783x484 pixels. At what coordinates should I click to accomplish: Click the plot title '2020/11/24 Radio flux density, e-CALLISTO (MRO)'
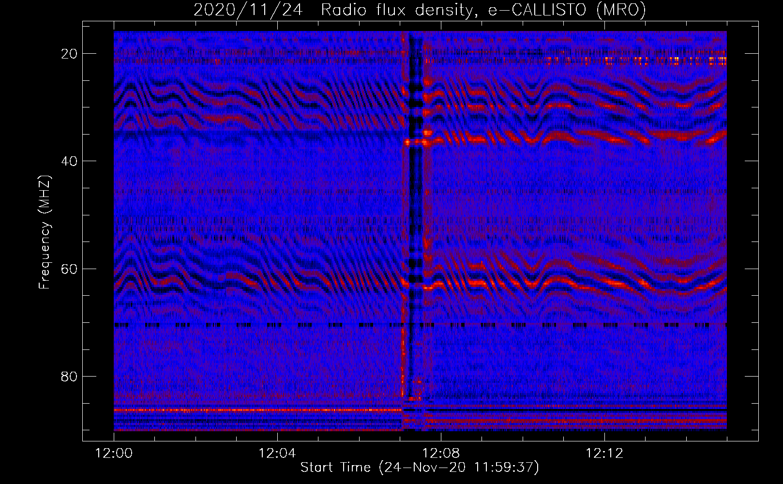(420, 10)
